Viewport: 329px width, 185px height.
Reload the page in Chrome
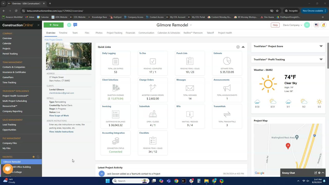pyautogui.click(x=16, y=11)
